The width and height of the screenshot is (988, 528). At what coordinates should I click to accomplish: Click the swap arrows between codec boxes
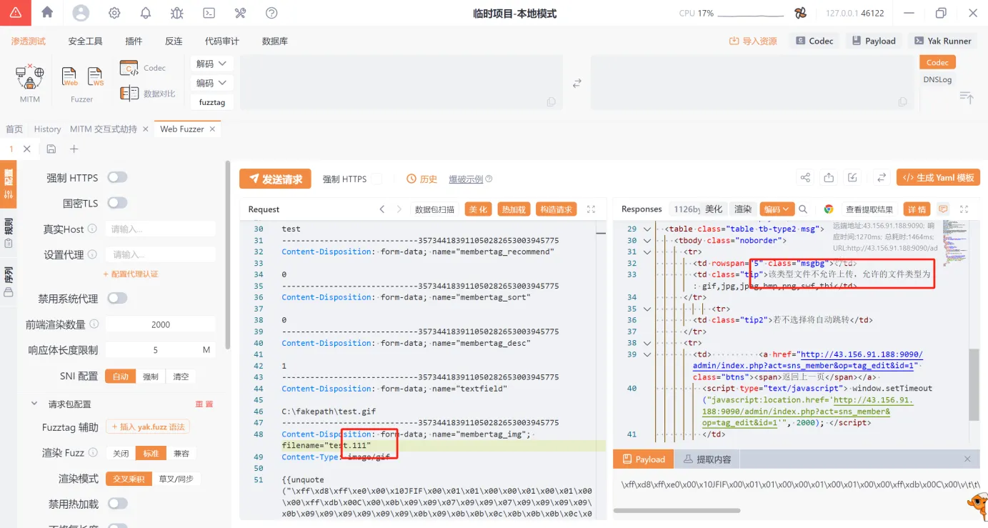point(577,84)
